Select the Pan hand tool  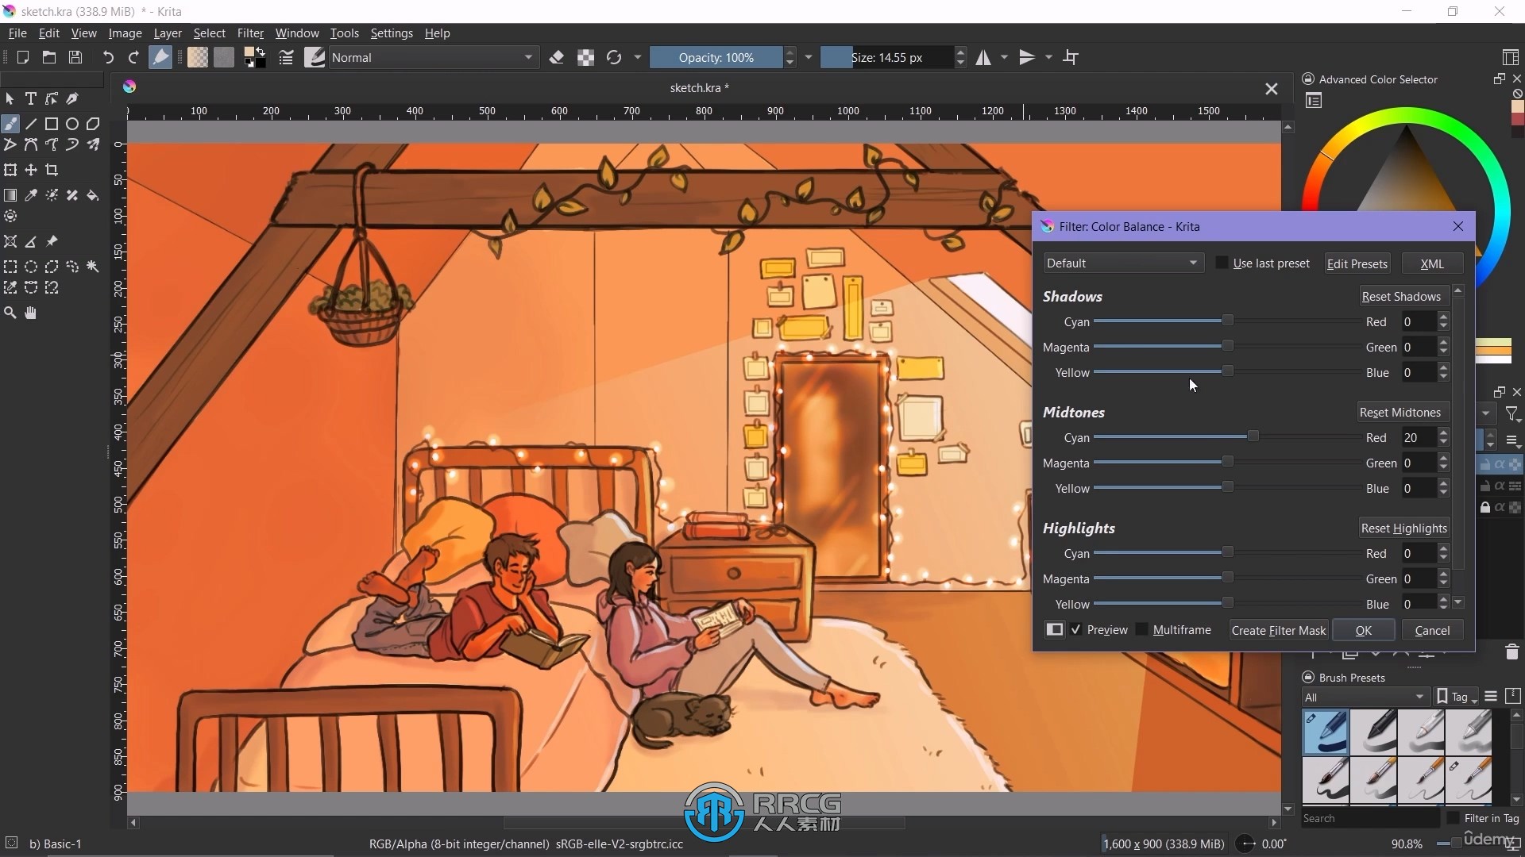tap(31, 313)
